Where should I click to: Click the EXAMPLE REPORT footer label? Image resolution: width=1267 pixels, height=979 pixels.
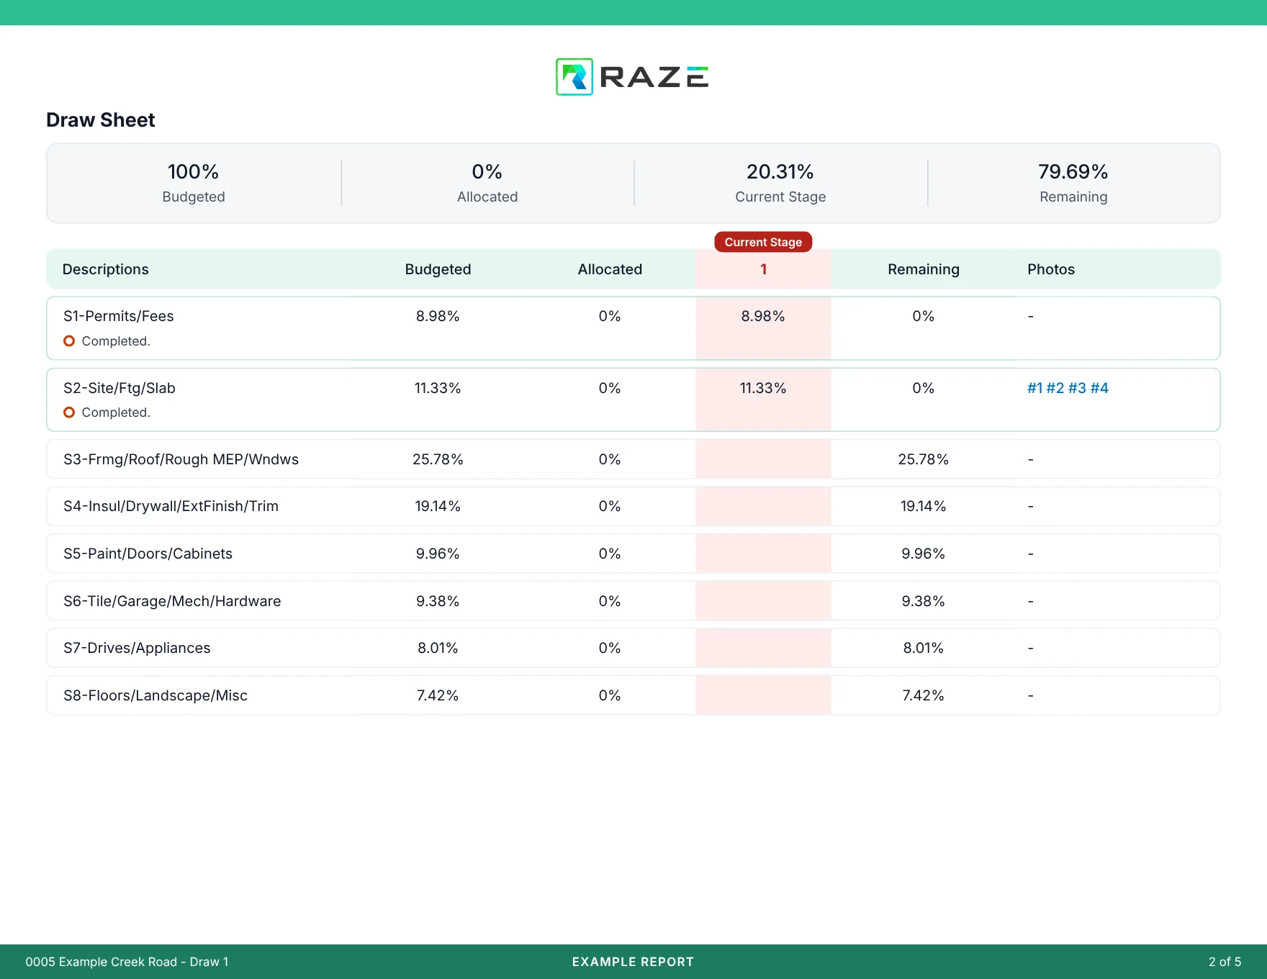pos(633,962)
